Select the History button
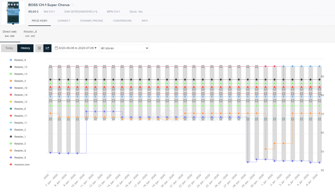 (25, 48)
